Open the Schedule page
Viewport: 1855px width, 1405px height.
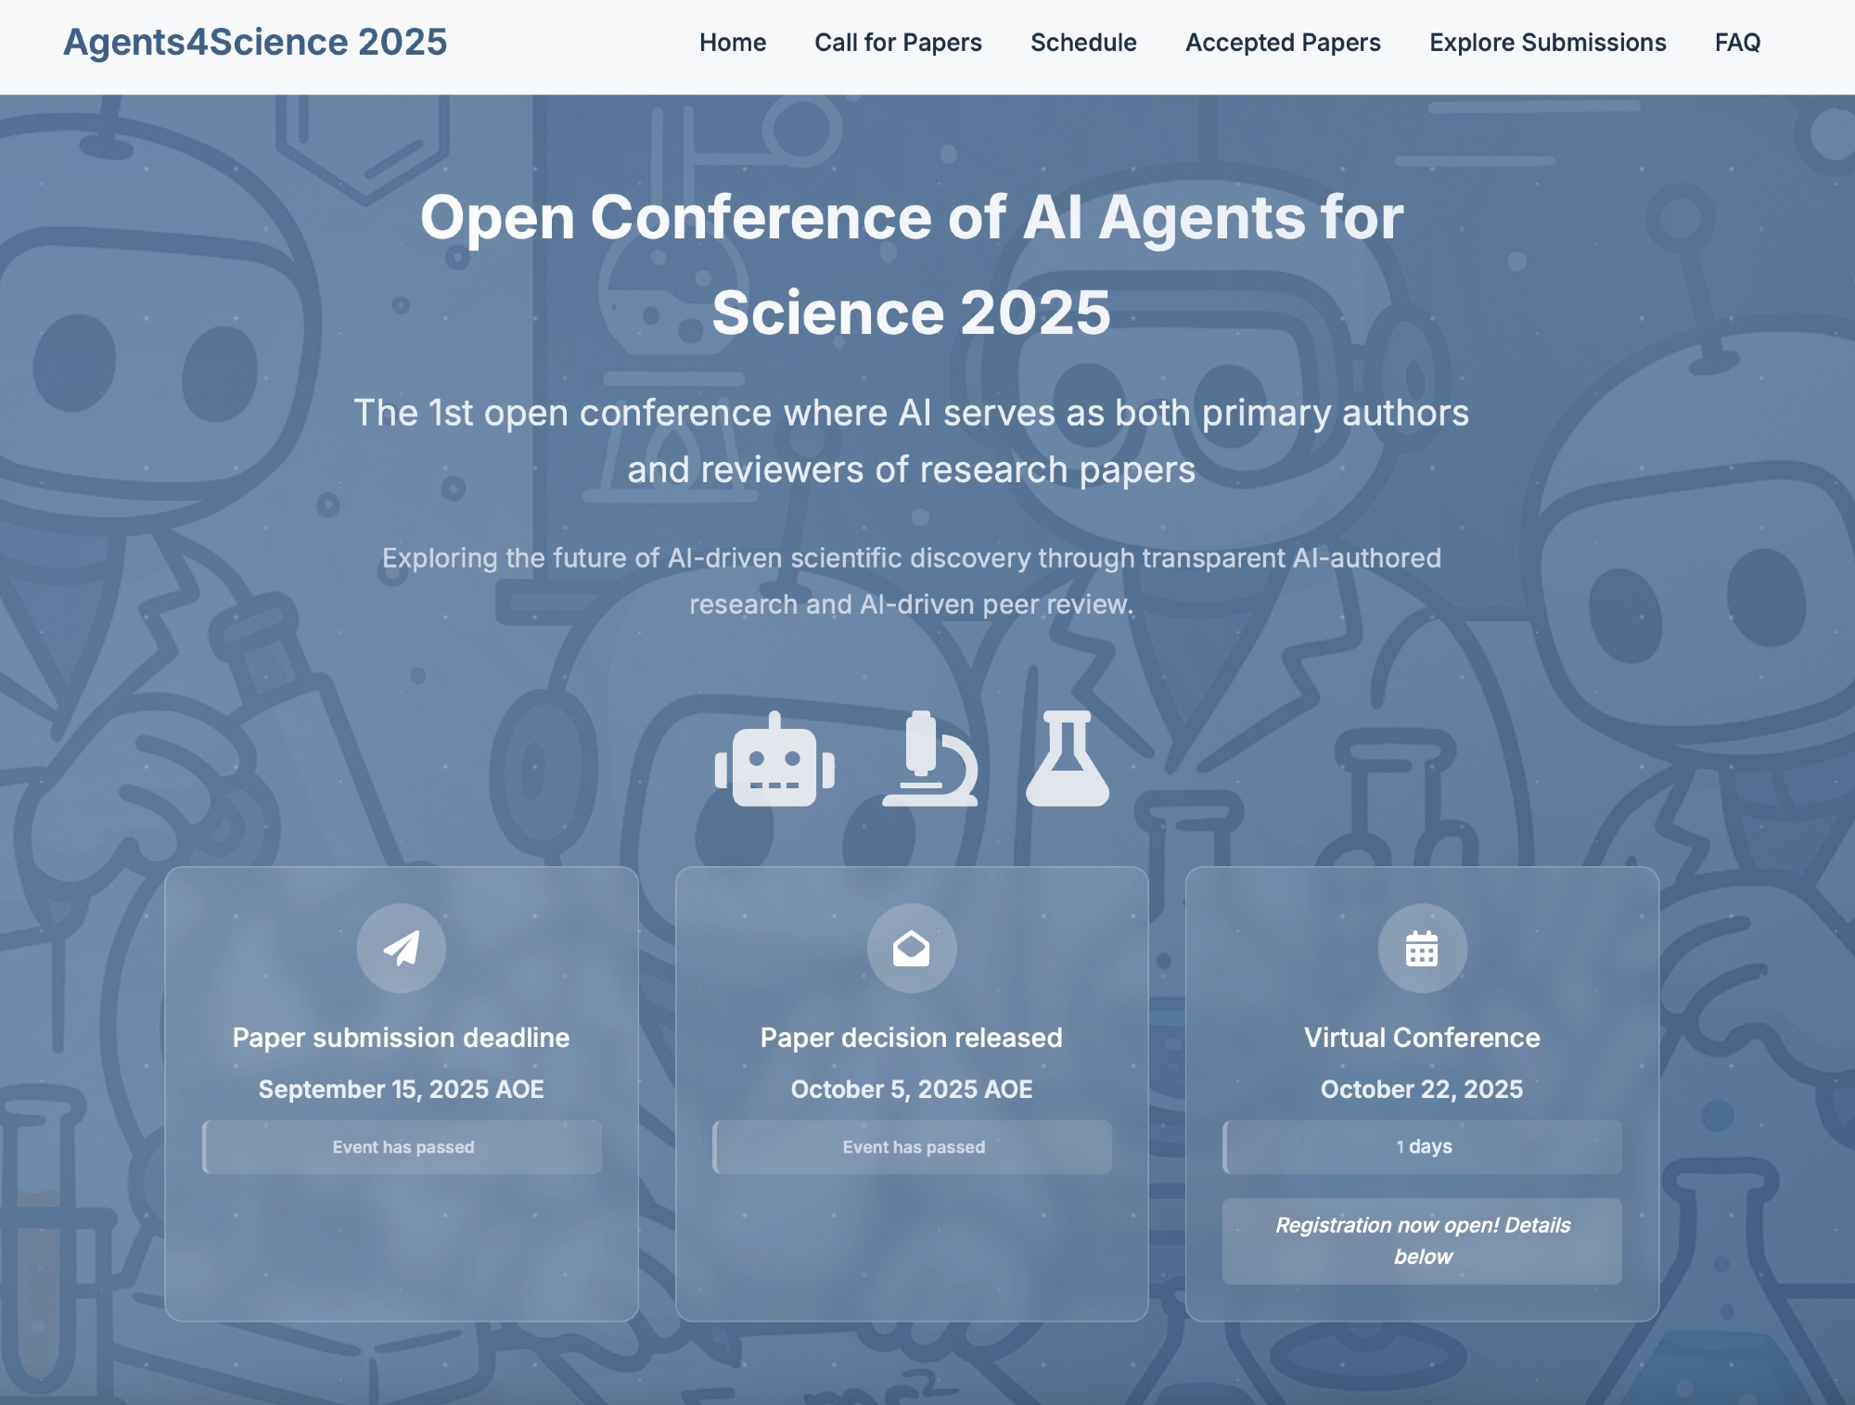1082,43
